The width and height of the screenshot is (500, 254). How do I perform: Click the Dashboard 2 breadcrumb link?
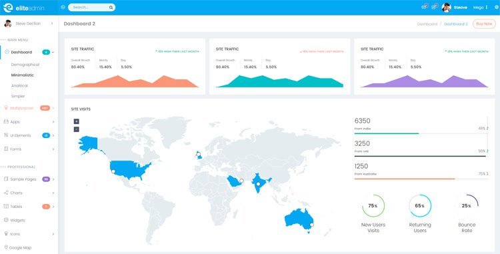pyautogui.click(x=456, y=24)
